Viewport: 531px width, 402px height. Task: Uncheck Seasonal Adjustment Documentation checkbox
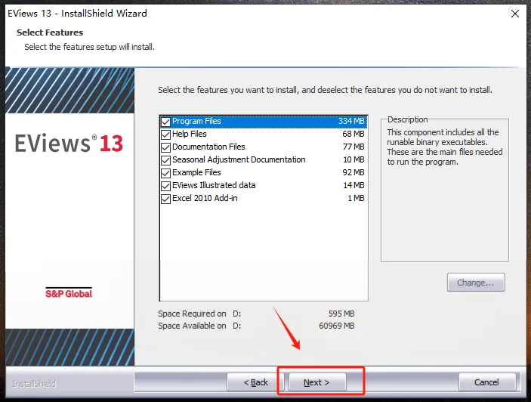(165, 160)
